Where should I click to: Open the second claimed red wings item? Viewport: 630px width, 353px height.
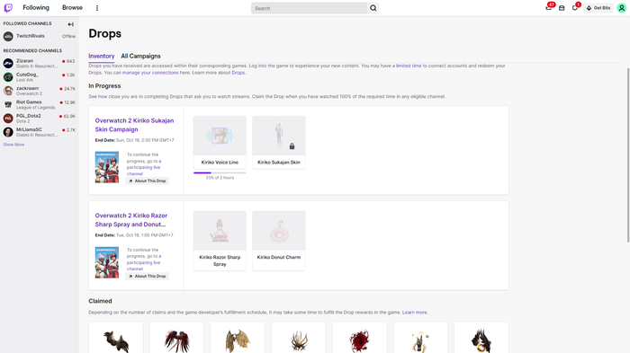176,338
